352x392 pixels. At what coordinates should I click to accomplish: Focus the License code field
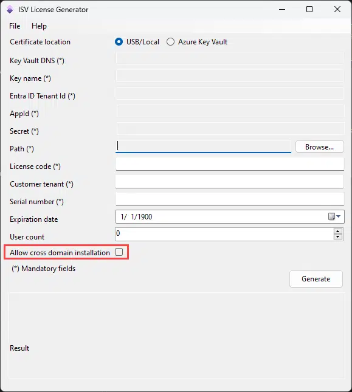coord(230,164)
